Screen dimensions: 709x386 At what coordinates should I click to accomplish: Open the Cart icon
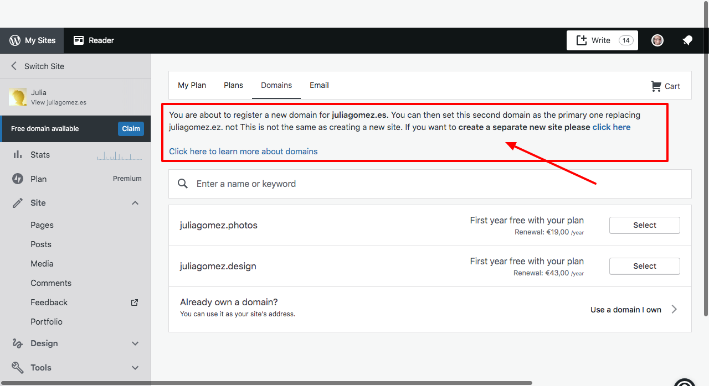pyautogui.click(x=656, y=86)
